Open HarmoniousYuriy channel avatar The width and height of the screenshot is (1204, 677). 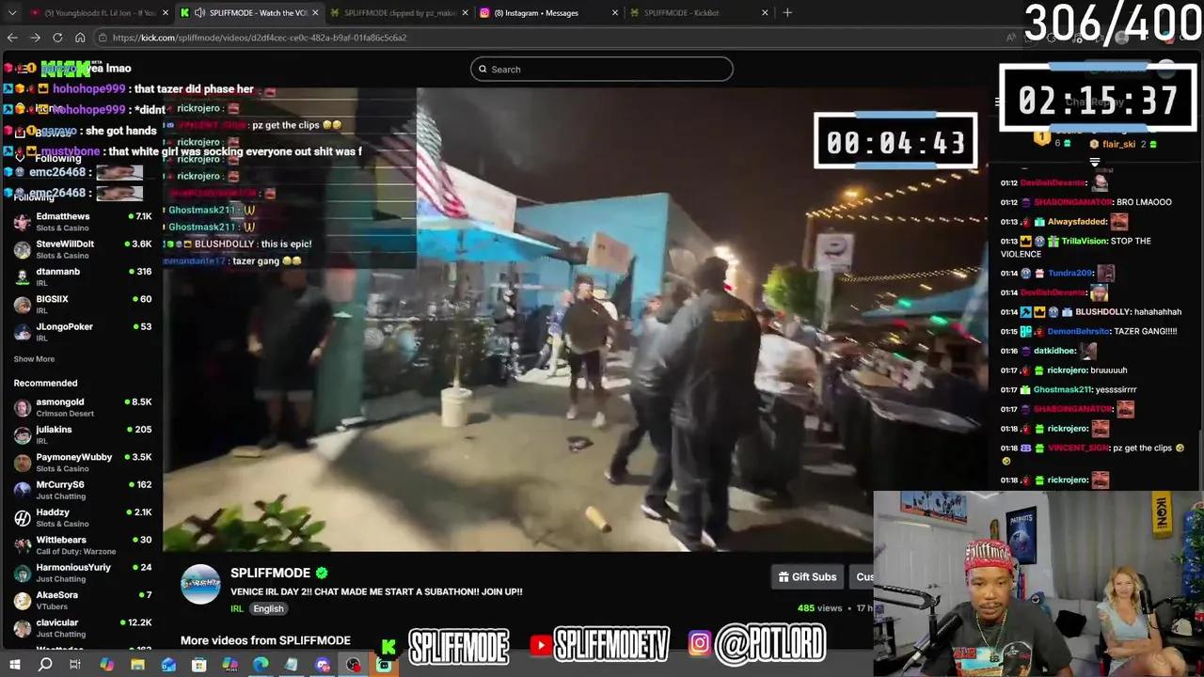tap(23, 573)
